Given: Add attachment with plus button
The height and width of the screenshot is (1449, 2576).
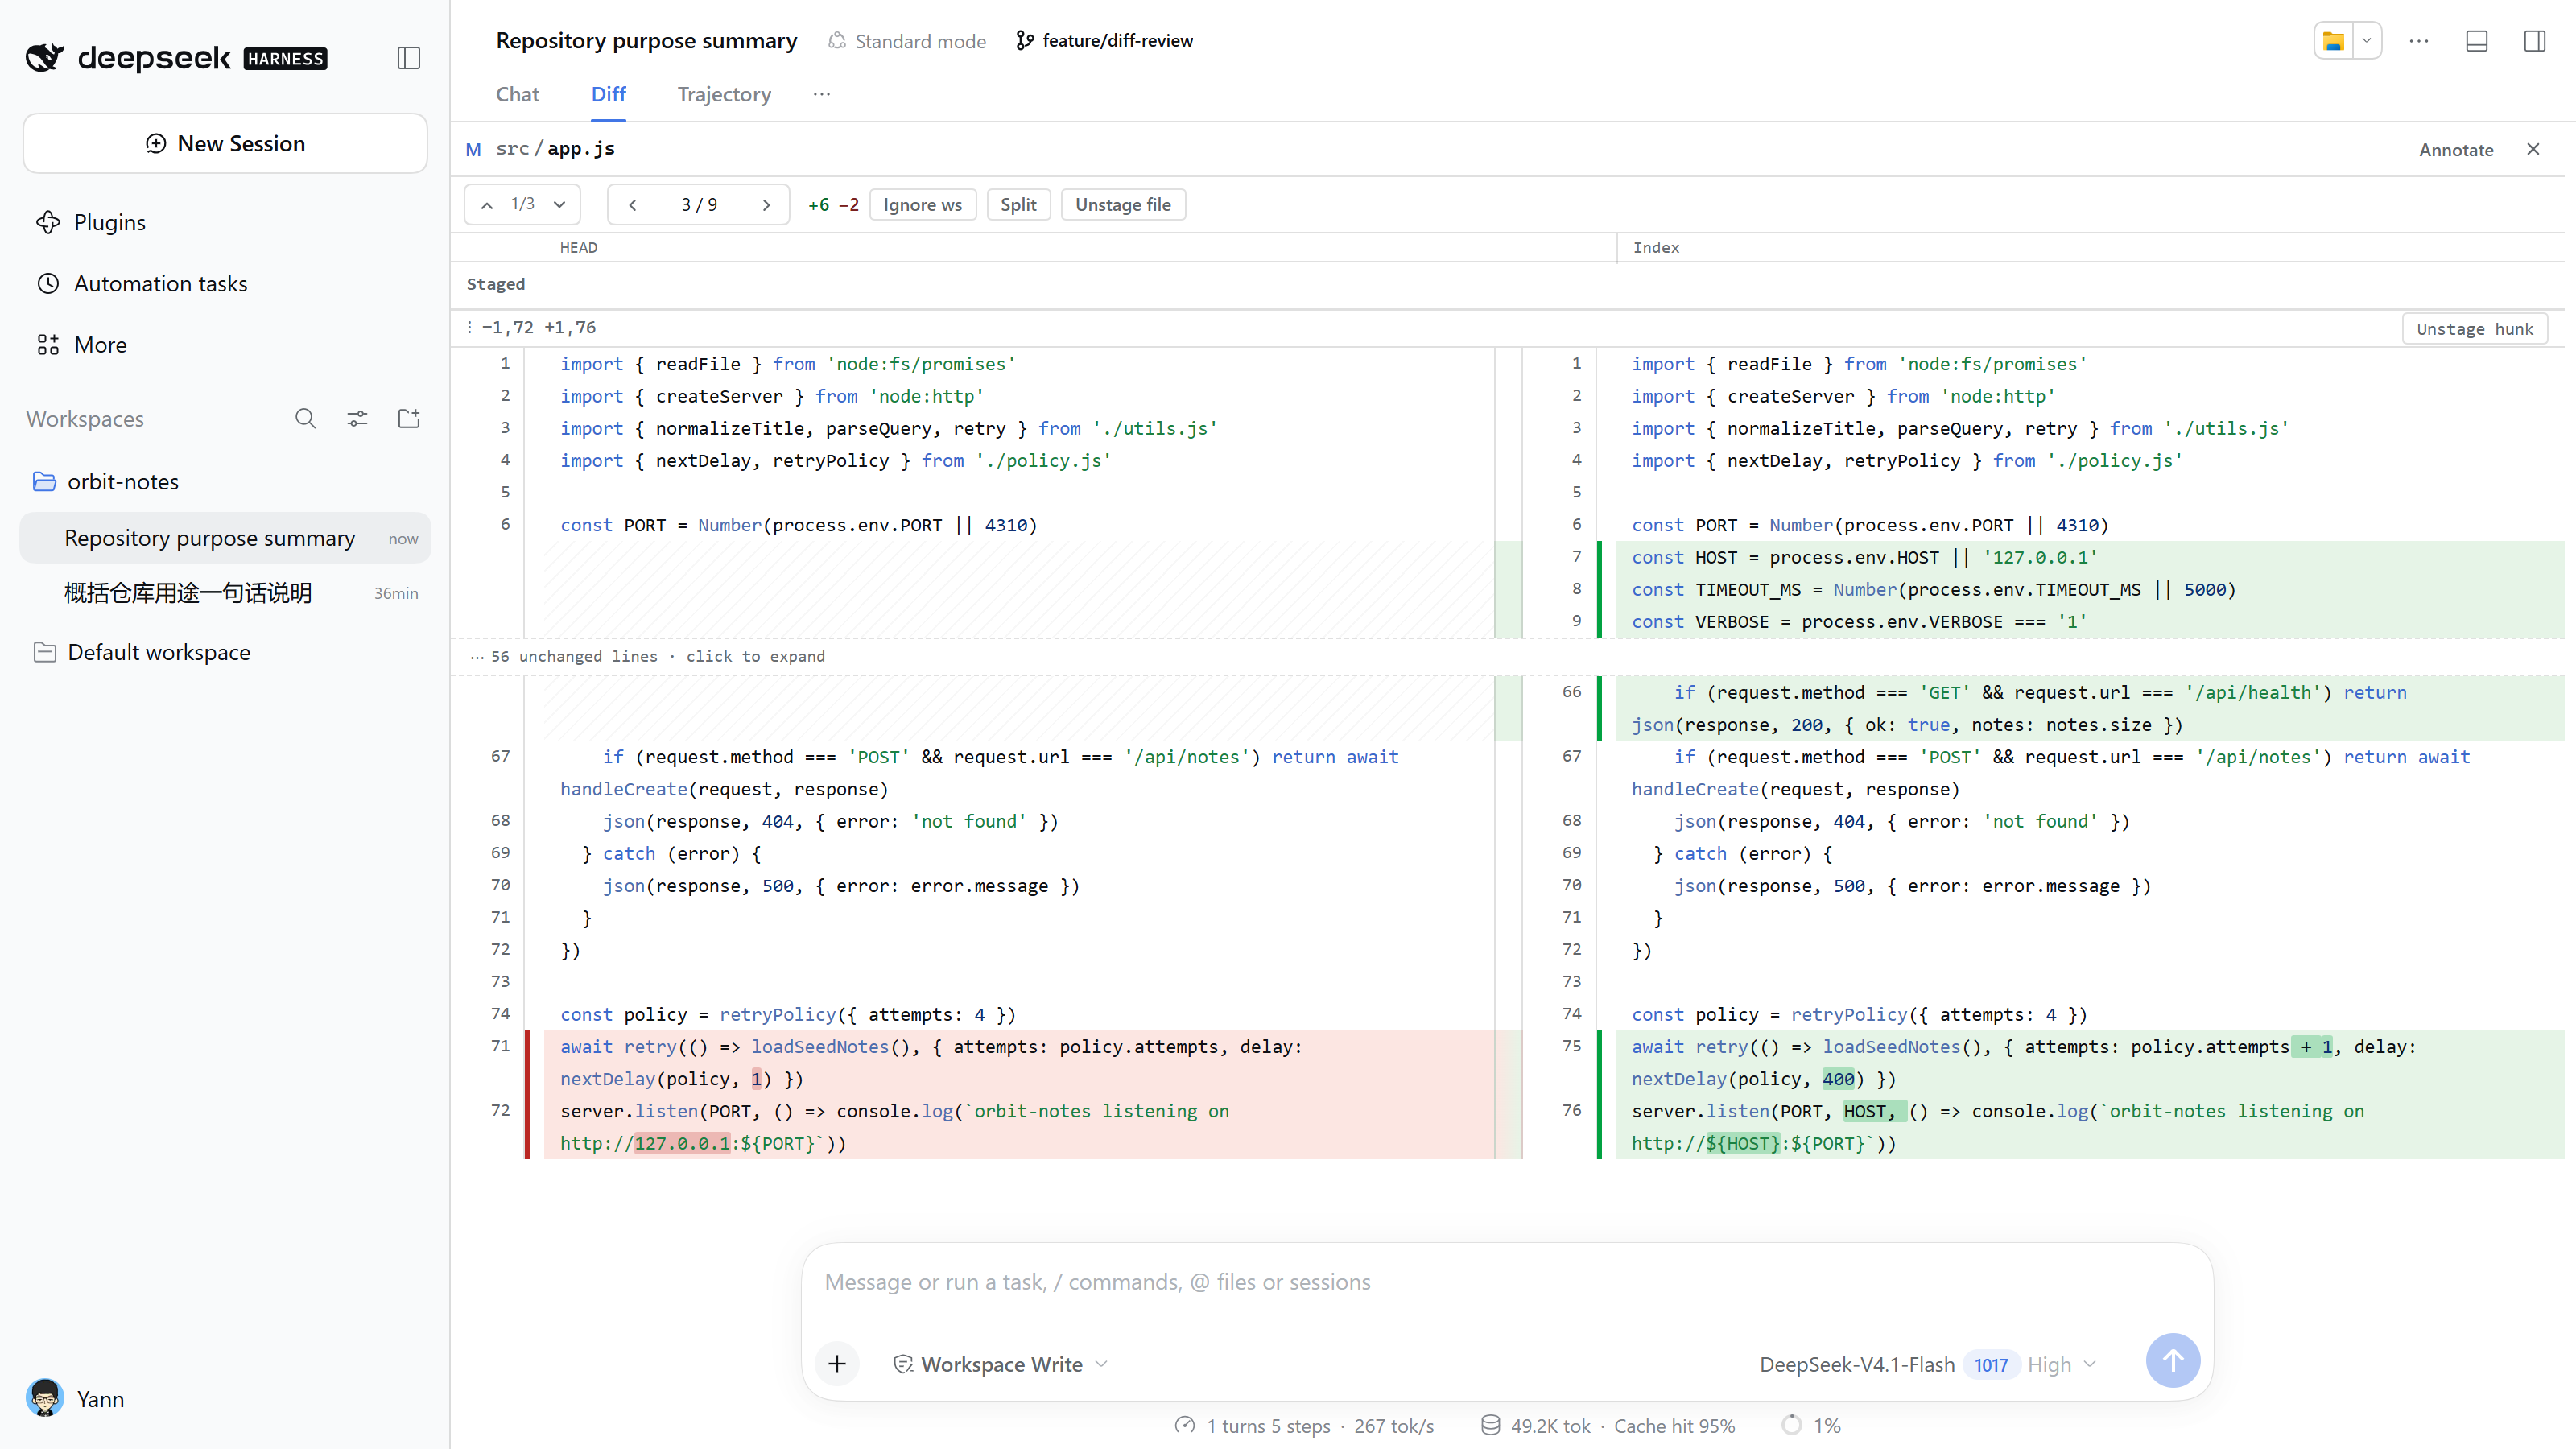Looking at the screenshot, I should [x=837, y=1363].
